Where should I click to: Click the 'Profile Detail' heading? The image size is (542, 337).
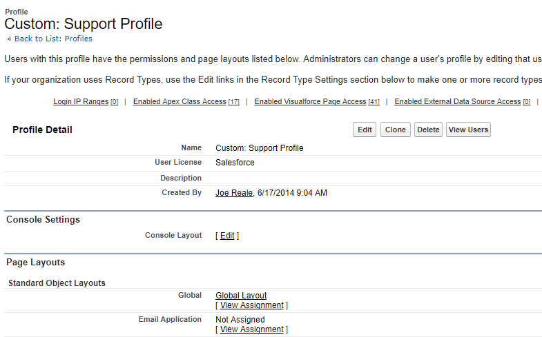click(x=42, y=130)
